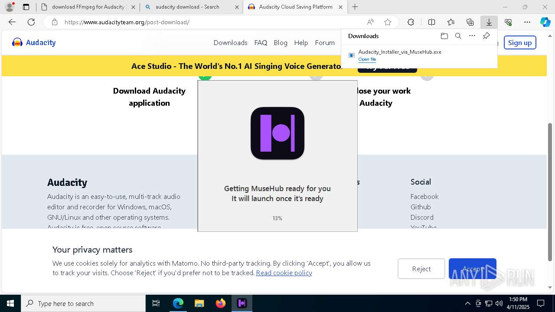Toggle the Split screen icon
The width and height of the screenshot is (555, 312).
click(x=431, y=22)
